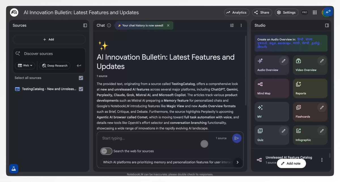Screen dimensions: 340x182
Task: Generate a Quiz
Action: (x=272, y=135)
